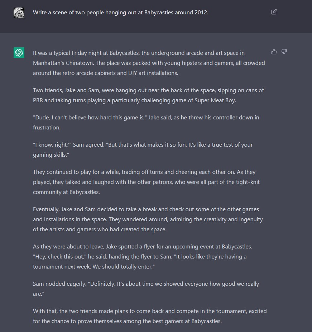Screen dimensions: 312x332
Task: Click the edit message pencil icon
Action: 274,12
